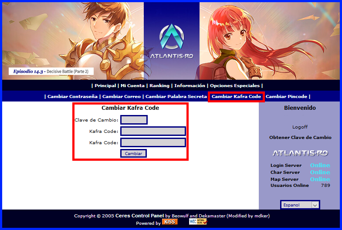
Task: Go to the Ranking section
Action: point(159,86)
